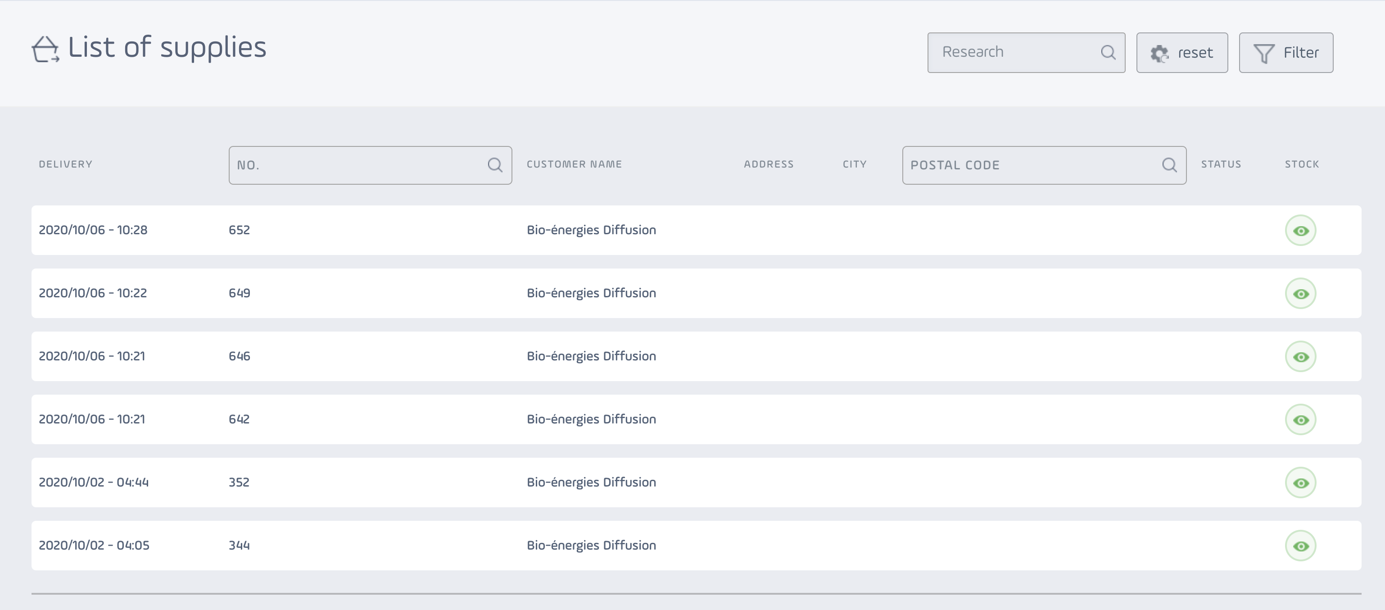1385x610 pixels.
Task: Click the search icon in POSTAL CODE field
Action: point(1169,165)
